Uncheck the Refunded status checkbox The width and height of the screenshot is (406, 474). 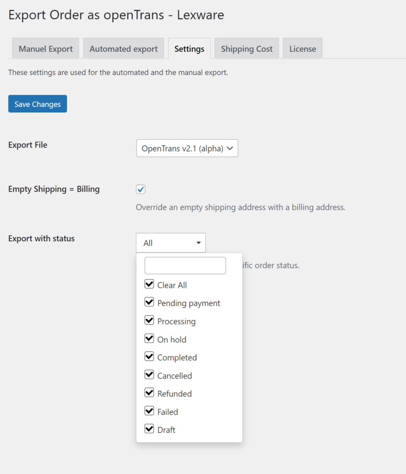point(149,393)
